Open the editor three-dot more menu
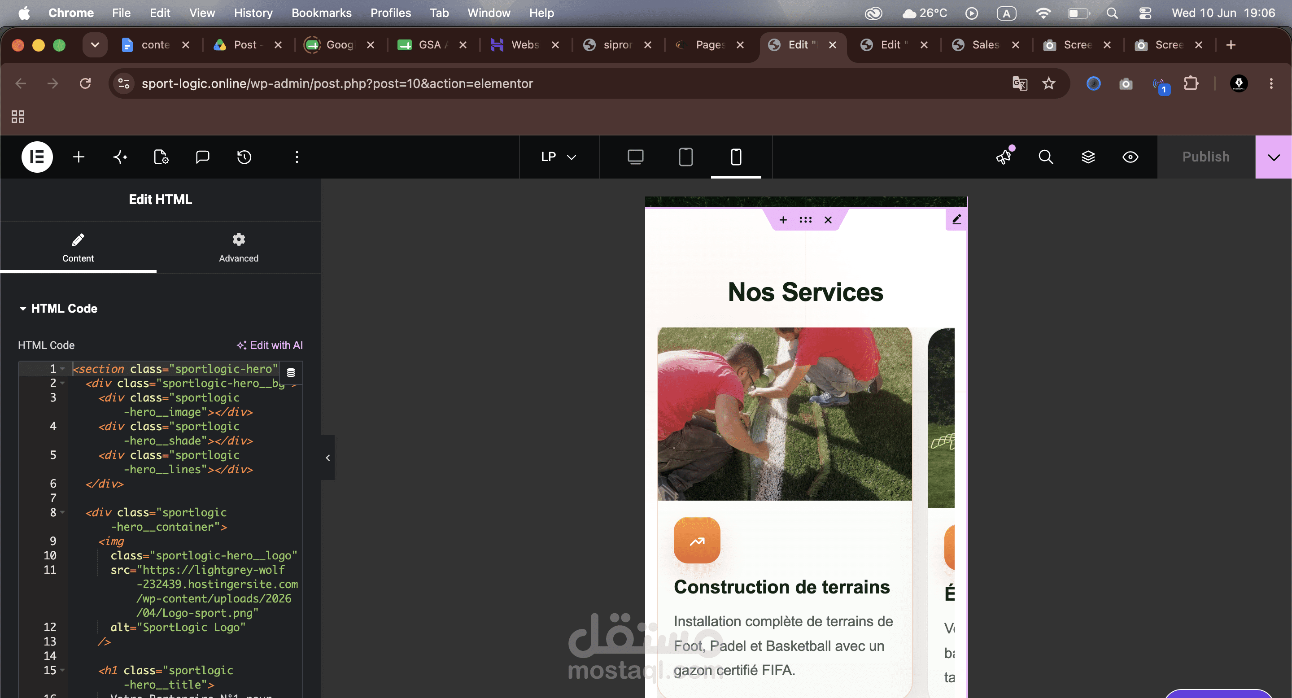1292x698 pixels. (x=297, y=157)
